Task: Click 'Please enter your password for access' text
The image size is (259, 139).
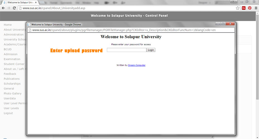Action: tap(131, 44)
